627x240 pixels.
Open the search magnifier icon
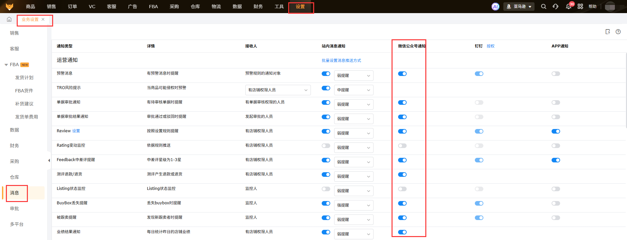point(543,7)
